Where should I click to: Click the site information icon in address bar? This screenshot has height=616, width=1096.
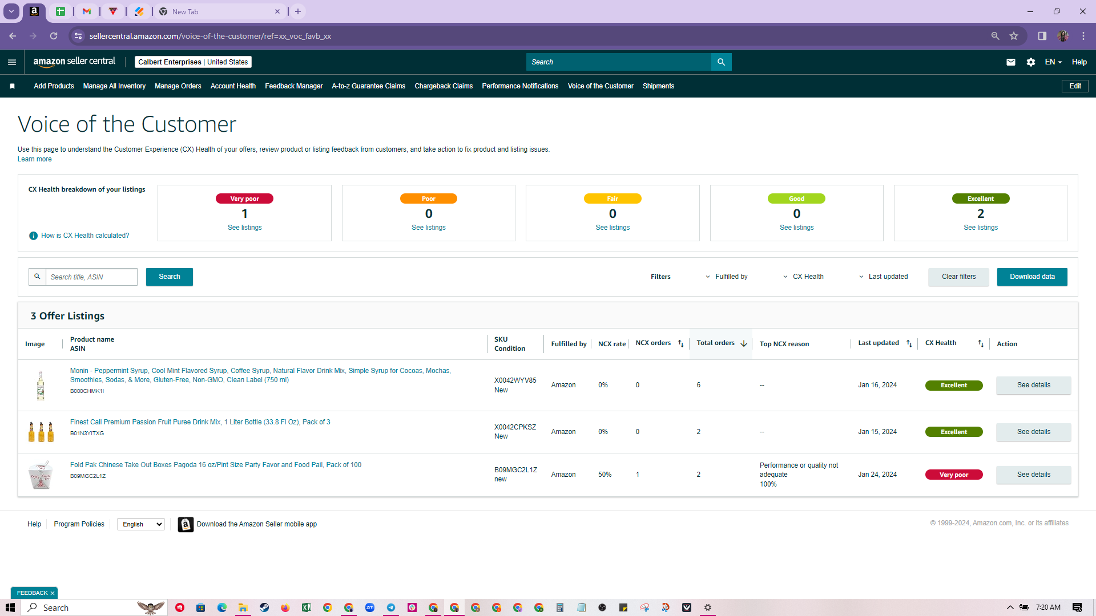tap(78, 36)
